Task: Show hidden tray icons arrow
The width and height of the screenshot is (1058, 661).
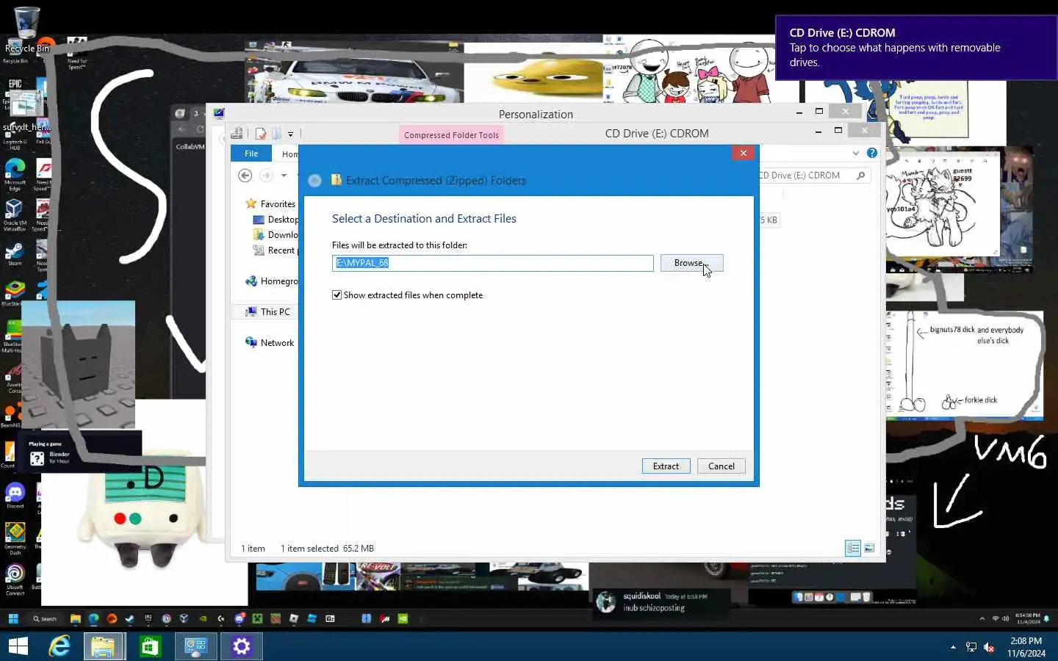Action: tap(953, 647)
